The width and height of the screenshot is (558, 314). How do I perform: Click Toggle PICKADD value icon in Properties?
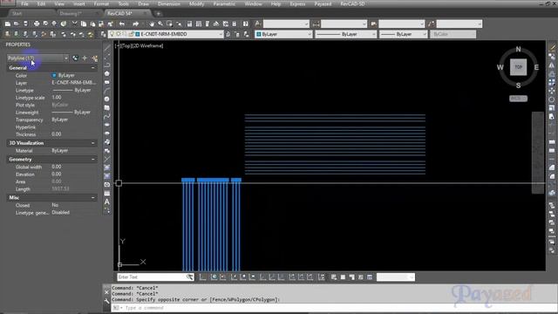click(x=75, y=58)
